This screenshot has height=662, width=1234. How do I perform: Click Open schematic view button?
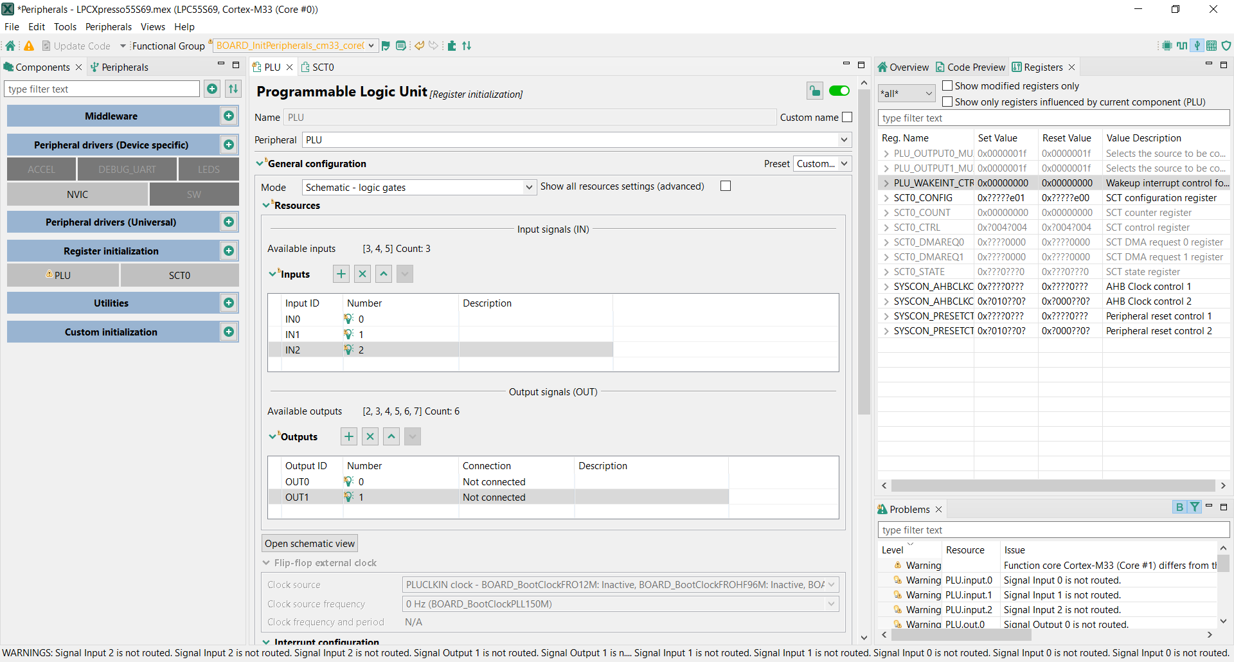[310, 543]
